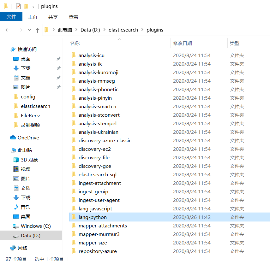The width and height of the screenshot is (270, 264).
Task: Open the 文件 menu tab
Action: pos(11,16)
